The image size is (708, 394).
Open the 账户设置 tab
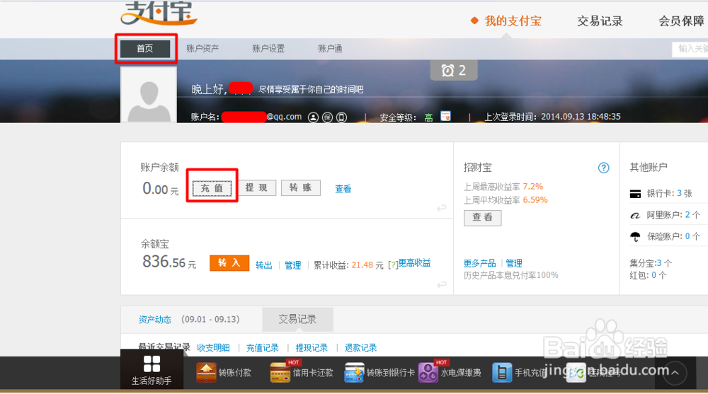(268, 48)
